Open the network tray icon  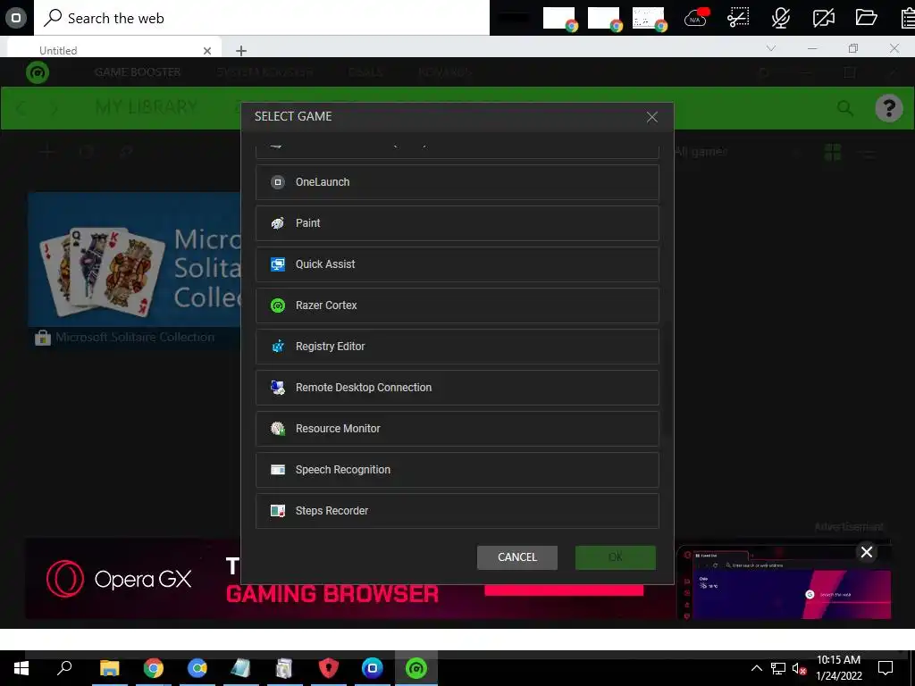778,668
